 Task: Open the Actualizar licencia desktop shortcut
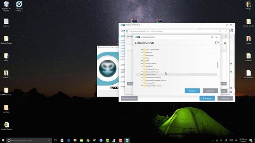click(x=19, y=6)
